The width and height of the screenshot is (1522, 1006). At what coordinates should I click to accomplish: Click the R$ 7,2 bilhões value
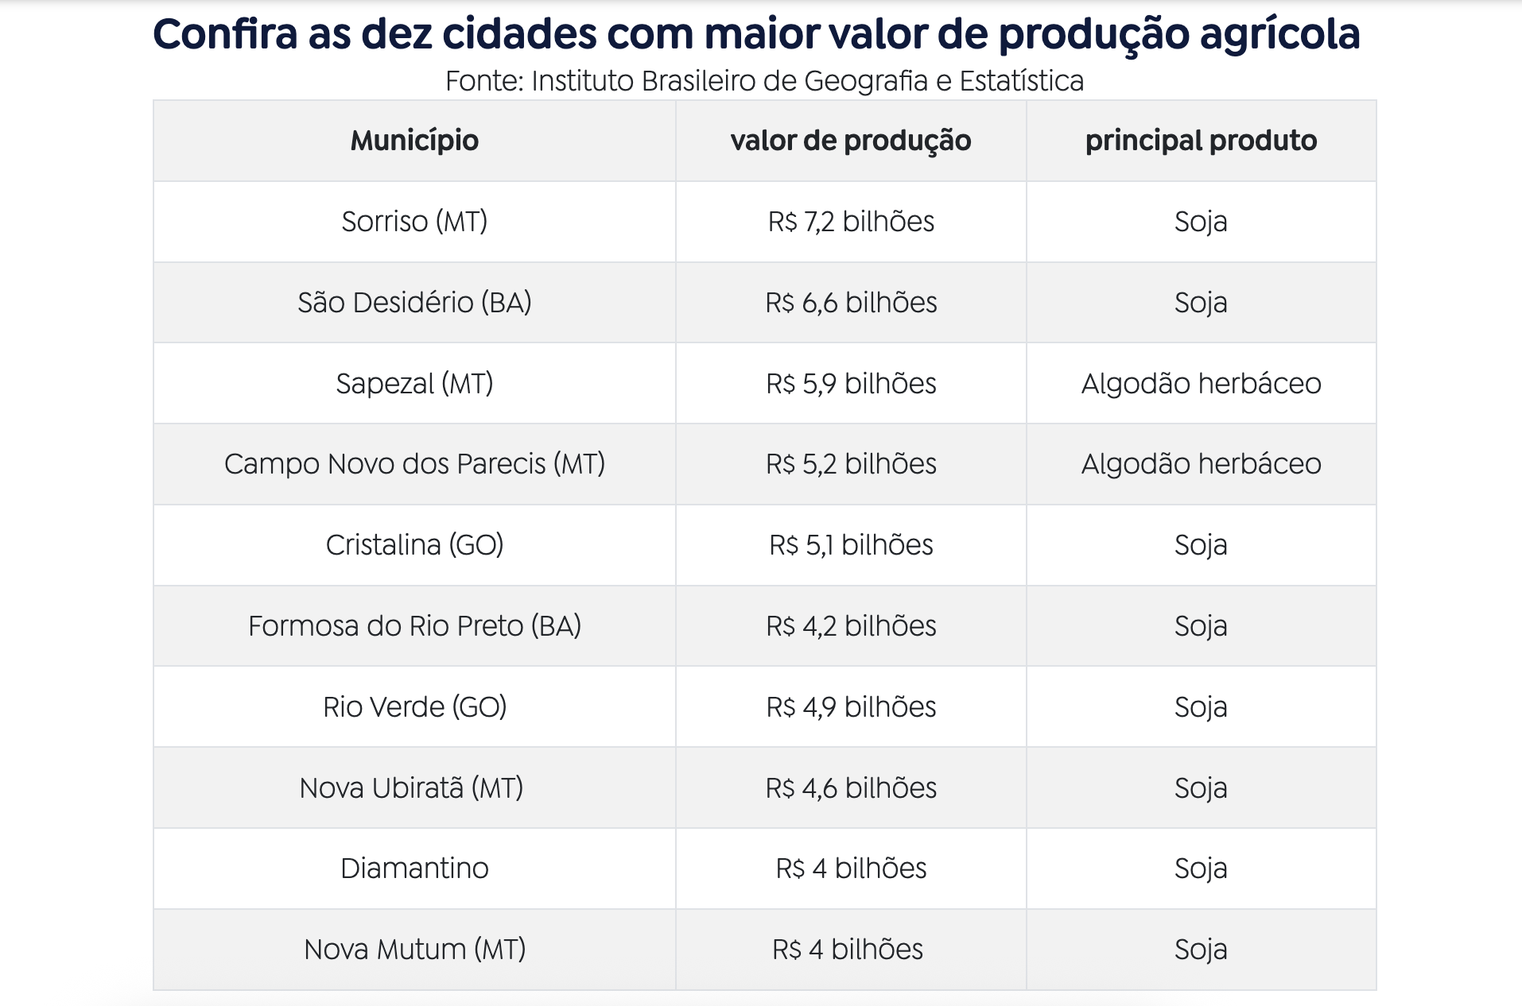[851, 222]
